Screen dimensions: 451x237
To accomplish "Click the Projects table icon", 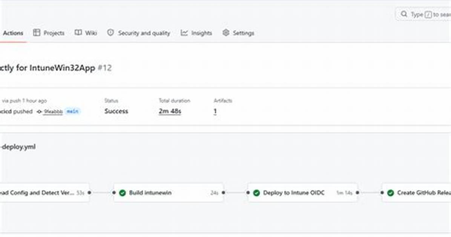I will click(37, 33).
